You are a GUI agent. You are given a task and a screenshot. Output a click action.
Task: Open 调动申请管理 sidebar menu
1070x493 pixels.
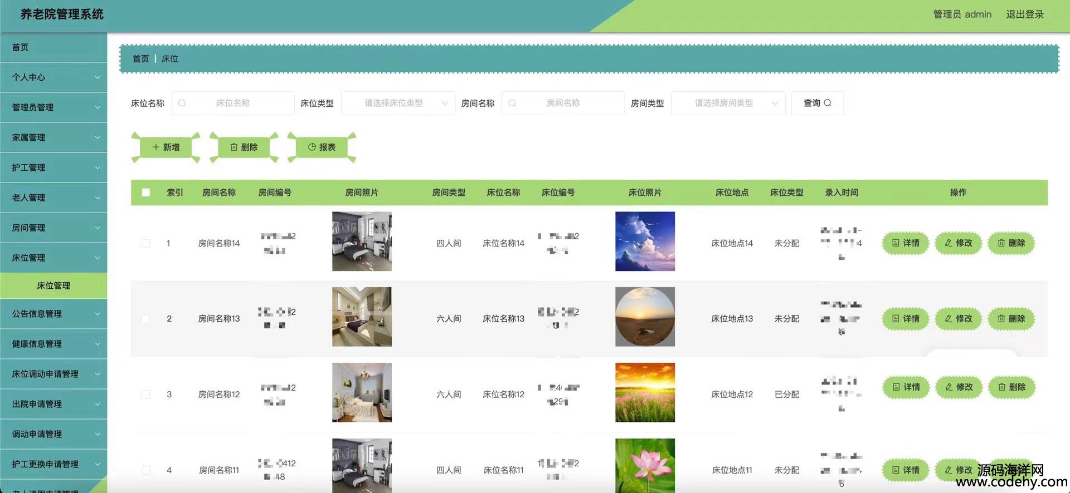(x=53, y=434)
